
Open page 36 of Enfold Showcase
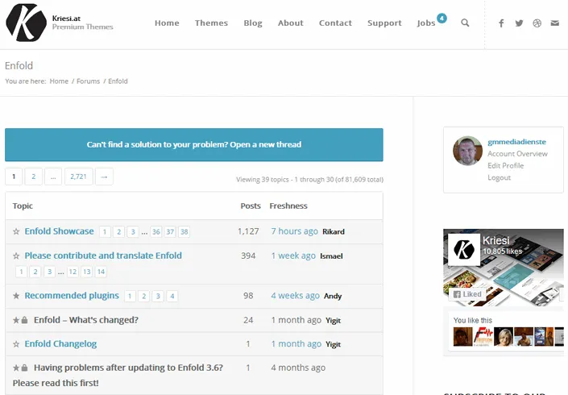(x=156, y=232)
